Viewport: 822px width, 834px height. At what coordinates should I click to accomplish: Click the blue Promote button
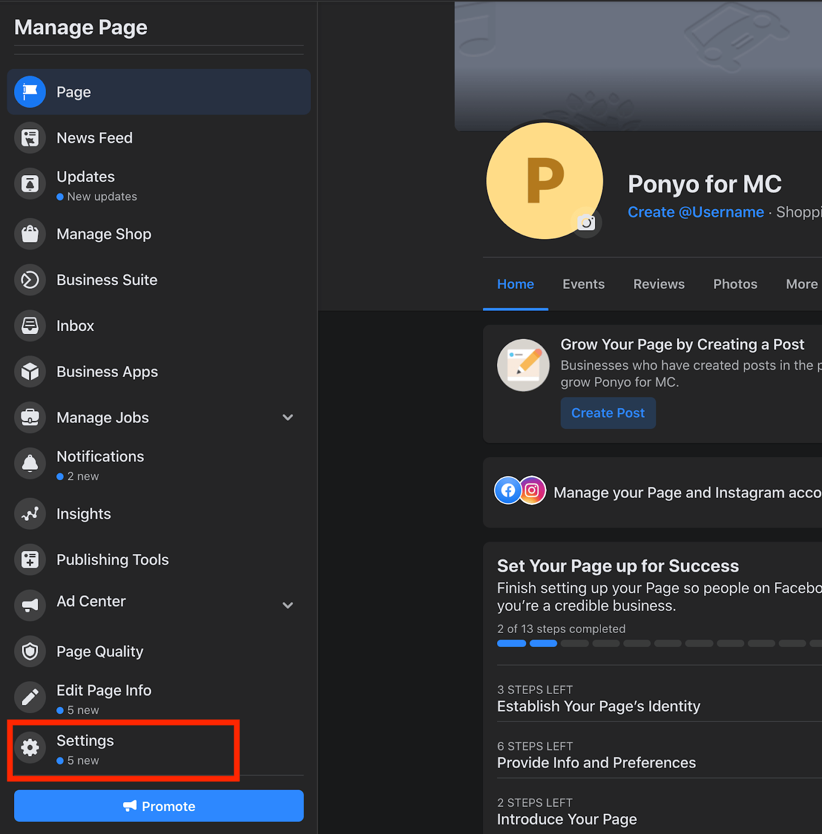click(x=159, y=806)
